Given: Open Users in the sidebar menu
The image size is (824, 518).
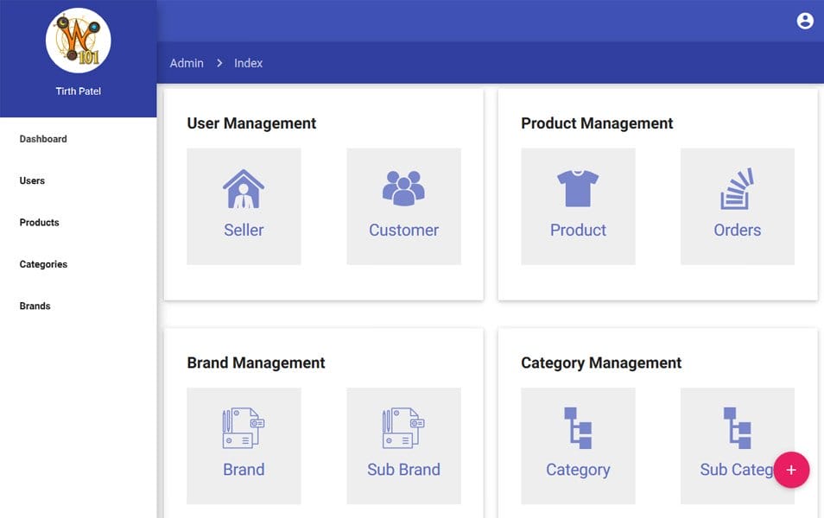Looking at the screenshot, I should point(32,180).
